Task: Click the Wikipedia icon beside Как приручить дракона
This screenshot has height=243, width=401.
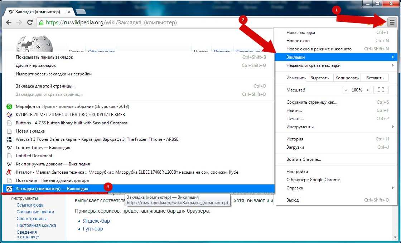Action: click(x=9, y=164)
